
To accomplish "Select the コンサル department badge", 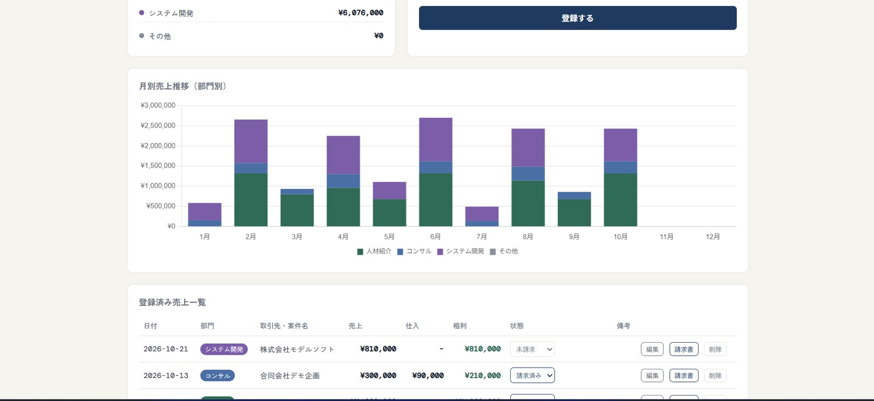I will 217,375.
